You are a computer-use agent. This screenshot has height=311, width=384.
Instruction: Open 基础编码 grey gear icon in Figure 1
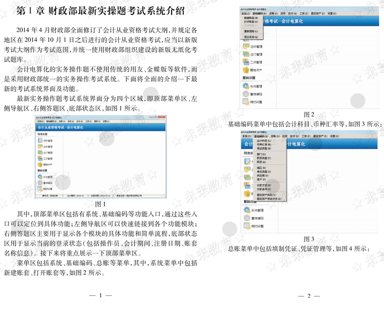[x=40, y=183]
